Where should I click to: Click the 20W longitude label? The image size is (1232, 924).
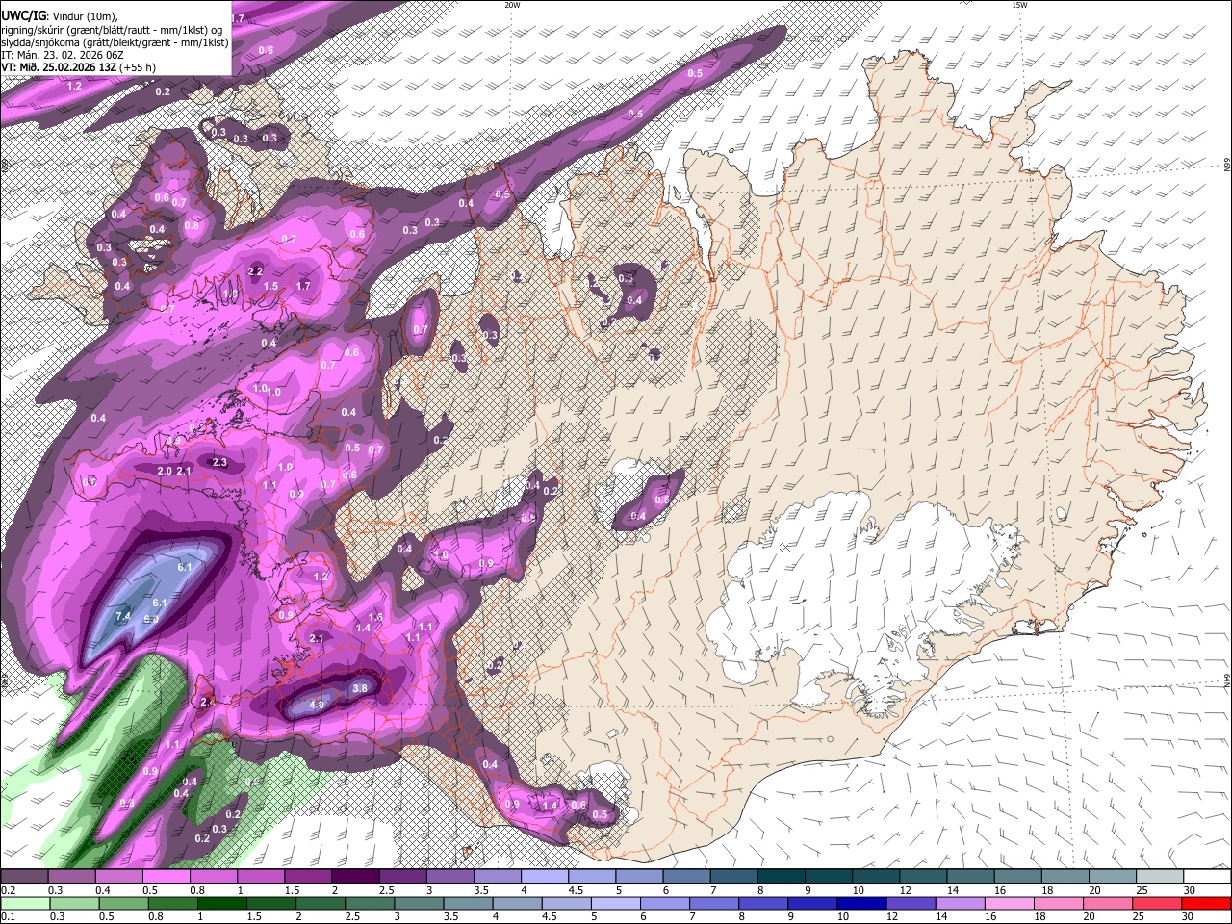click(512, 5)
